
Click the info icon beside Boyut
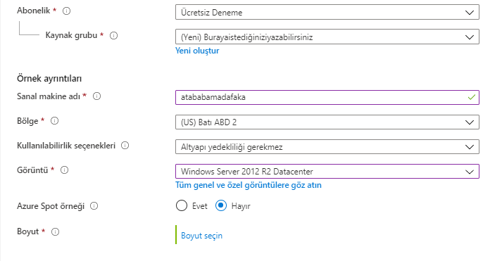pyautogui.click(x=56, y=232)
